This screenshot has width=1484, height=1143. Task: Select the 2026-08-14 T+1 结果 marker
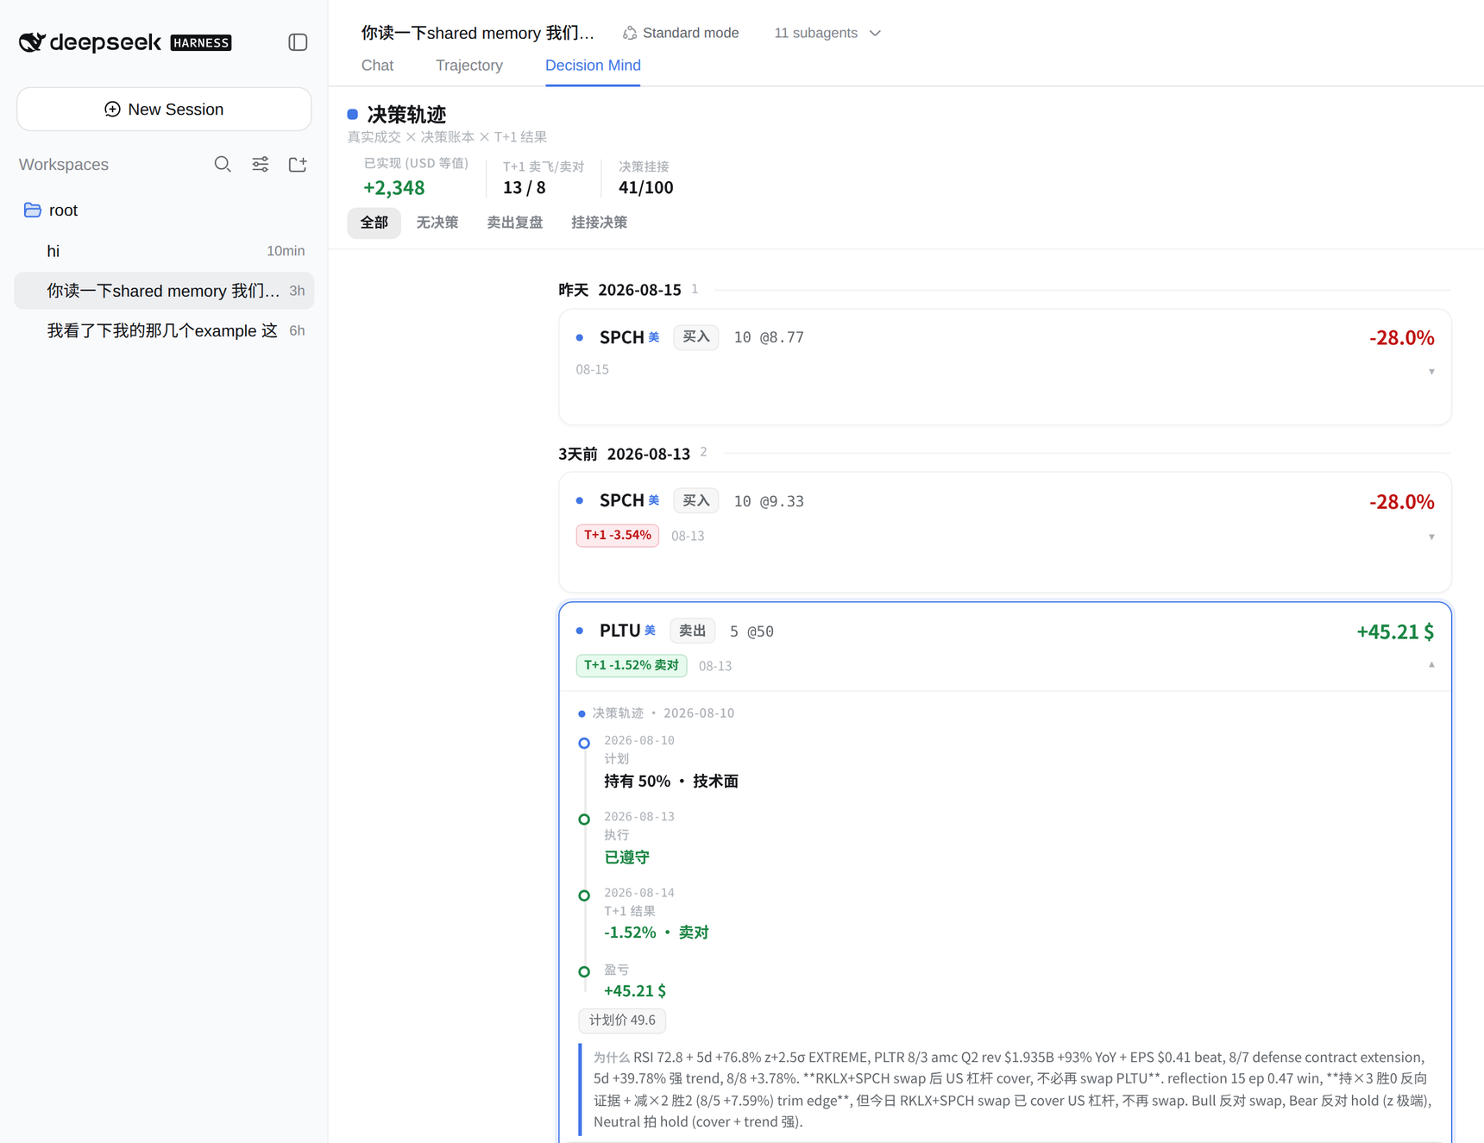coord(584,895)
